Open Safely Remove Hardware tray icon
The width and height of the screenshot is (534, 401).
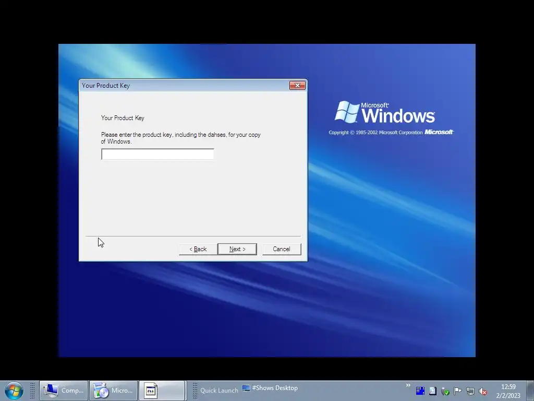tap(445, 391)
